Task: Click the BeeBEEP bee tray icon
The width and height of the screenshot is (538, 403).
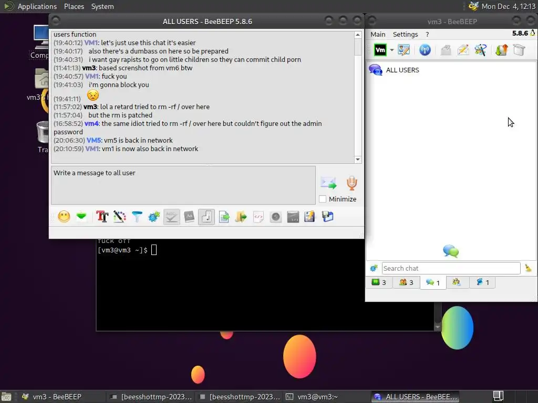Action: (473, 6)
